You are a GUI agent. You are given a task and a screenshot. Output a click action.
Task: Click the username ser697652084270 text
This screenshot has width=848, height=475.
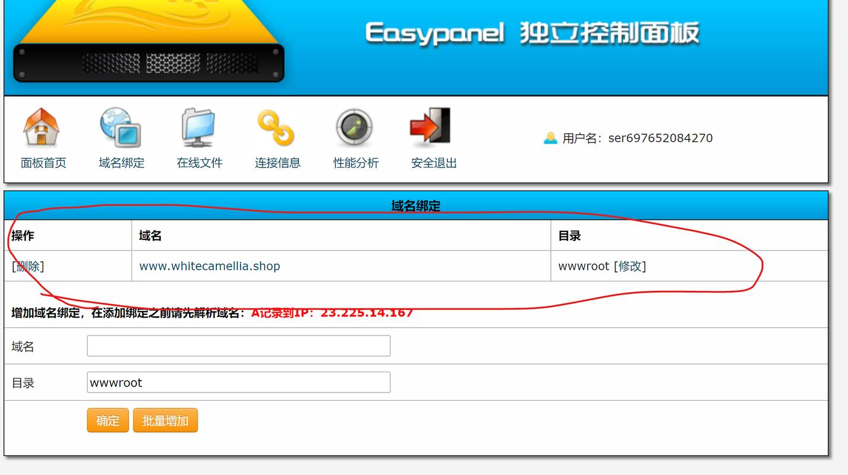point(660,138)
